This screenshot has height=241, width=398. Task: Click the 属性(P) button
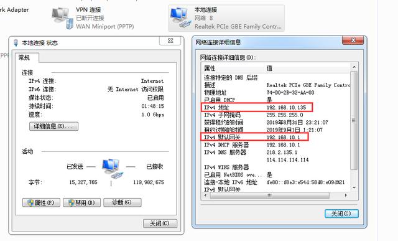click(x=41, y=202)
